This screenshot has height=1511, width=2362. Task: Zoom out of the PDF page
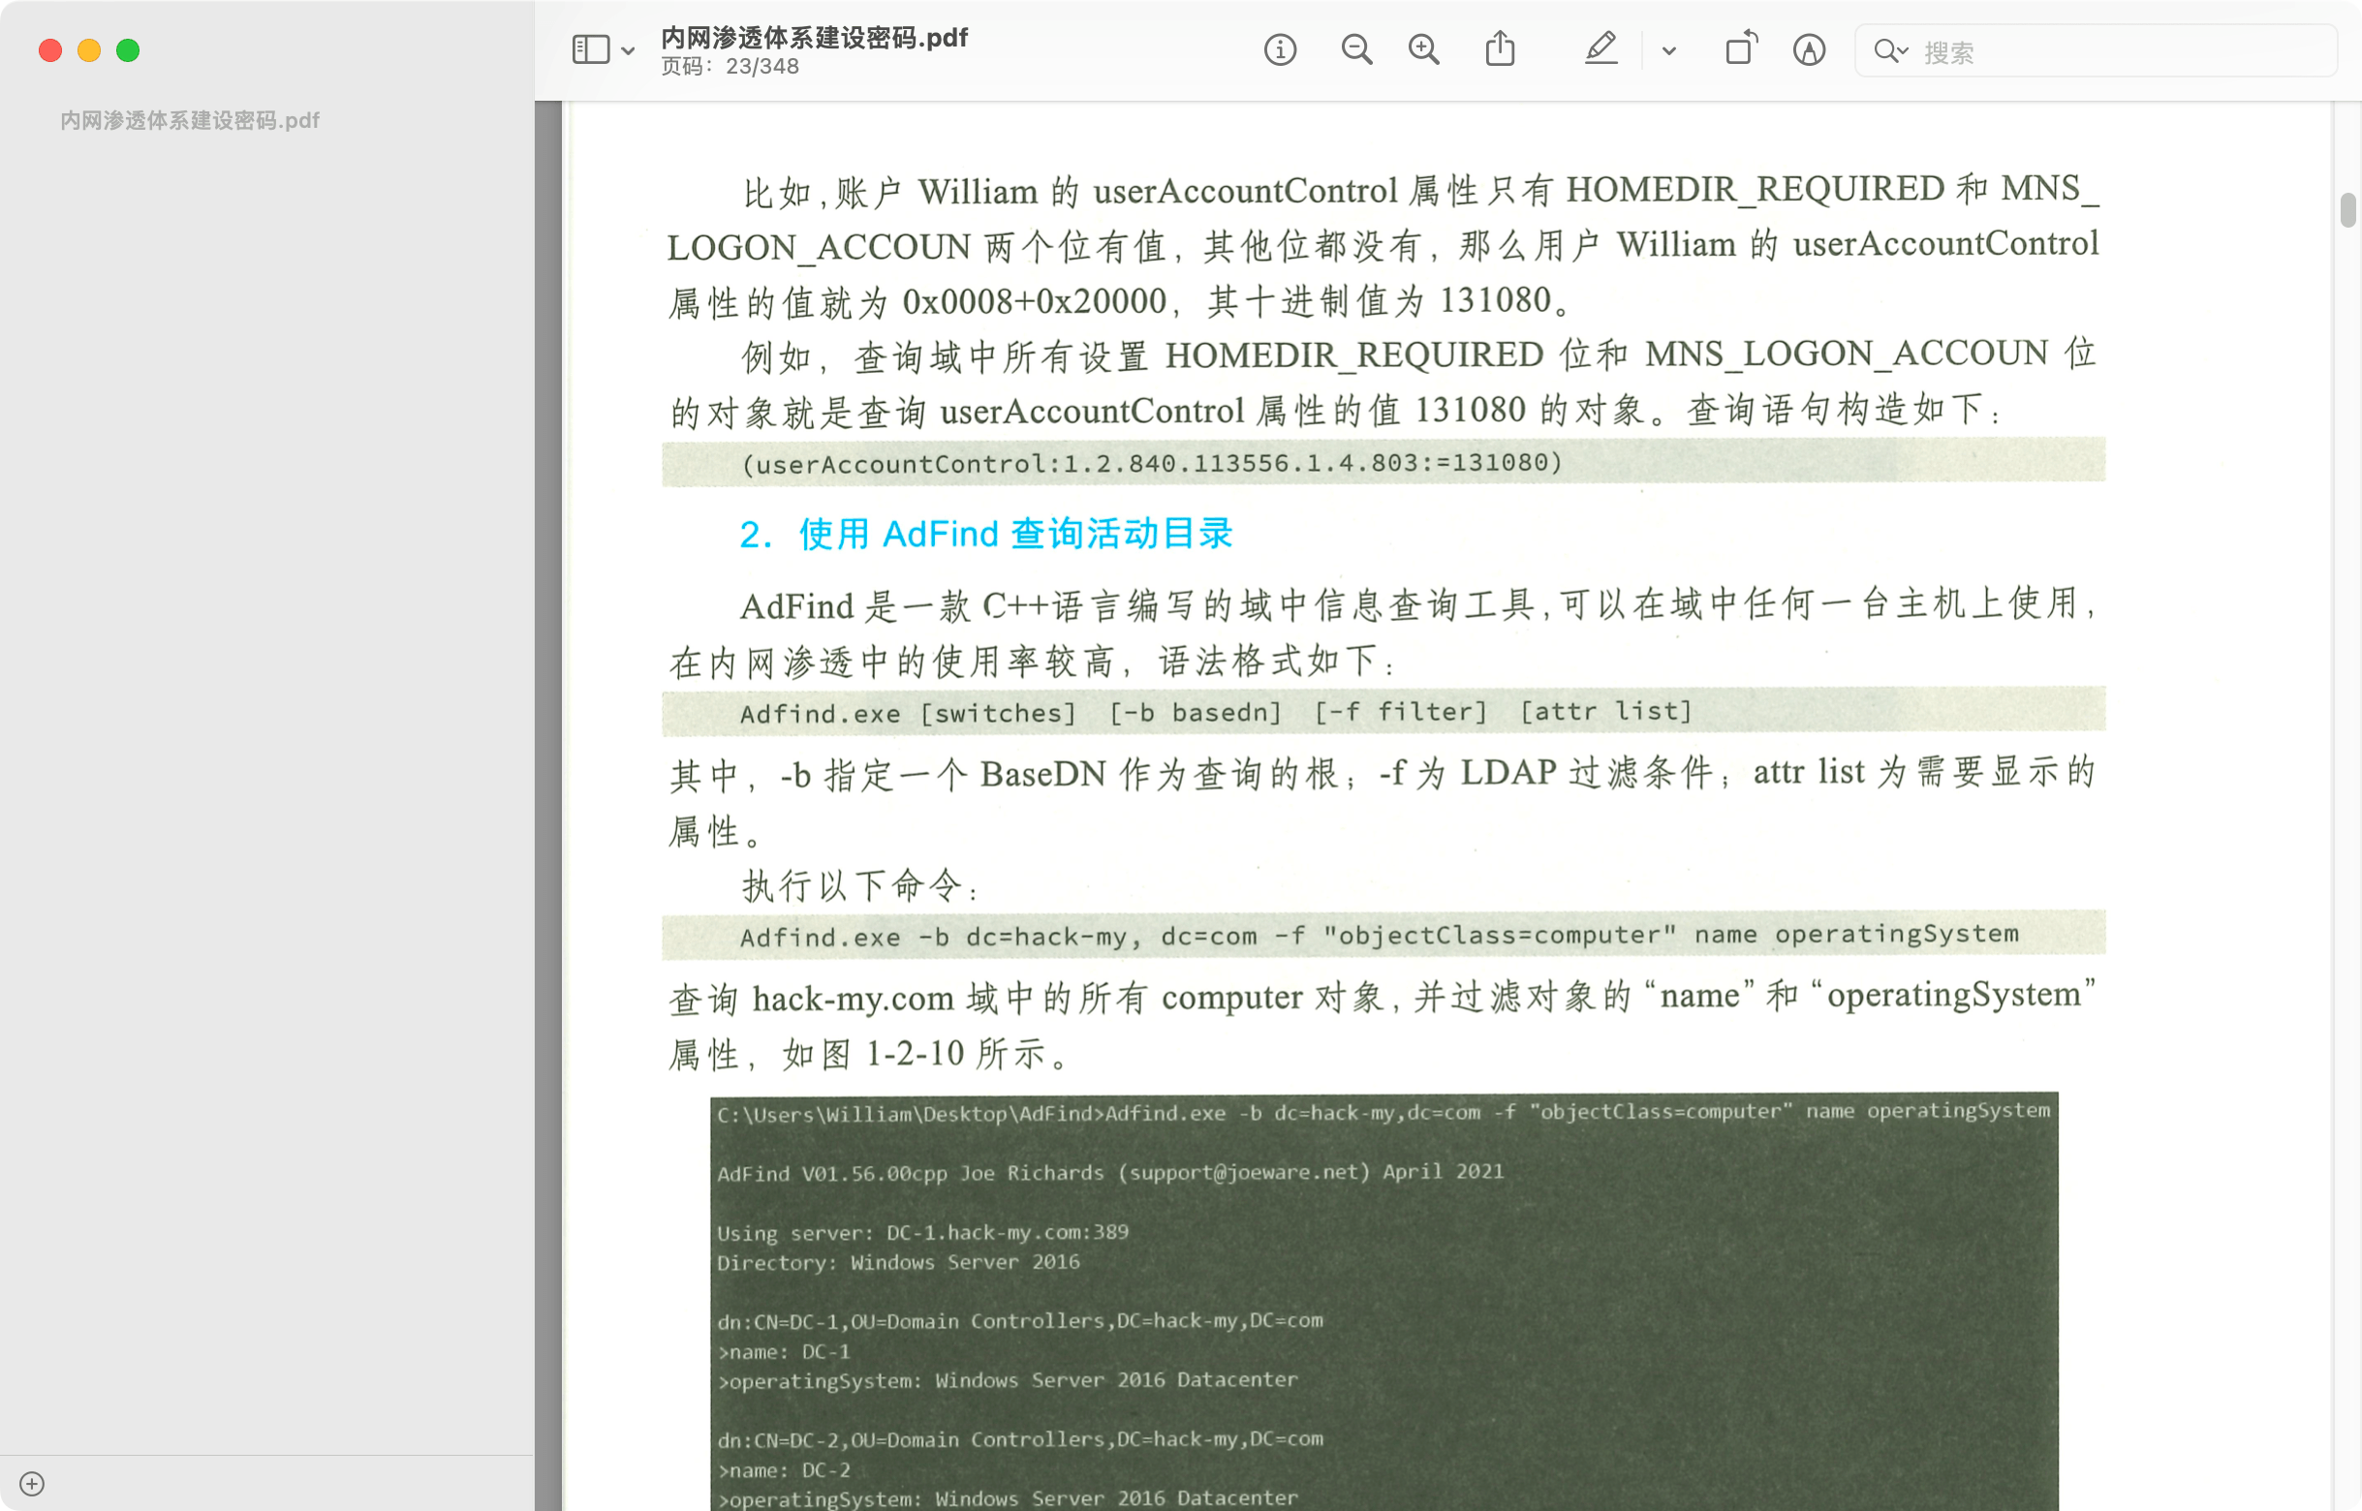click(1356, 50)
